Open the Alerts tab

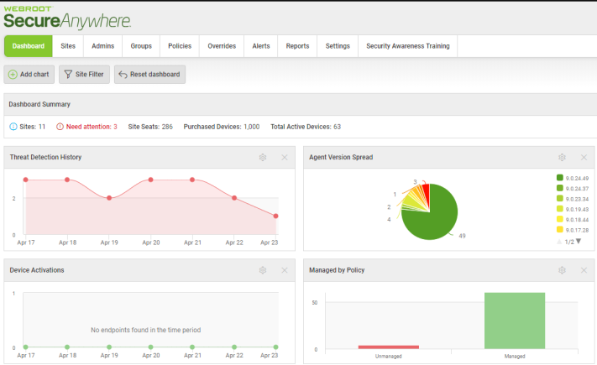[261, 46]
